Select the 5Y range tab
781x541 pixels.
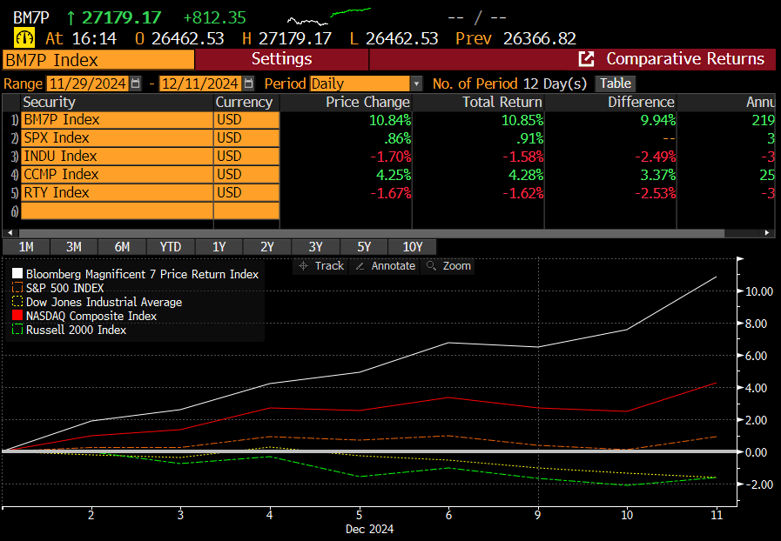pyautogui.click(x=364, y=247)
